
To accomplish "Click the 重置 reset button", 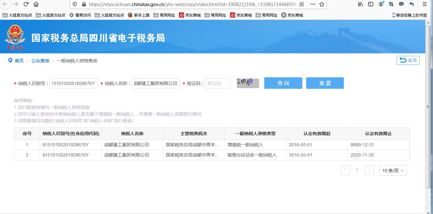I will pos(325,83).
